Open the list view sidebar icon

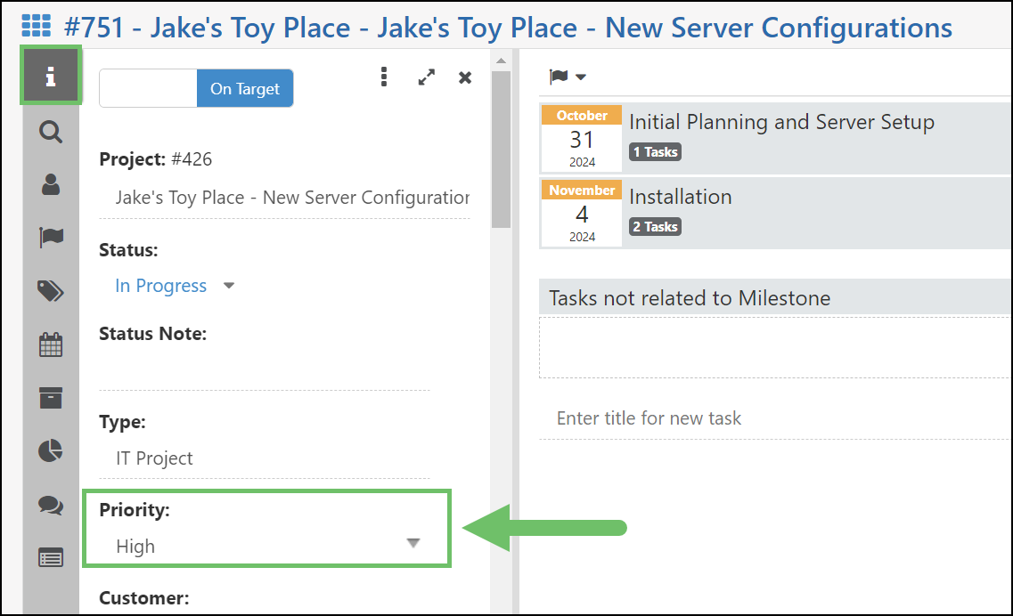point(51,557)
